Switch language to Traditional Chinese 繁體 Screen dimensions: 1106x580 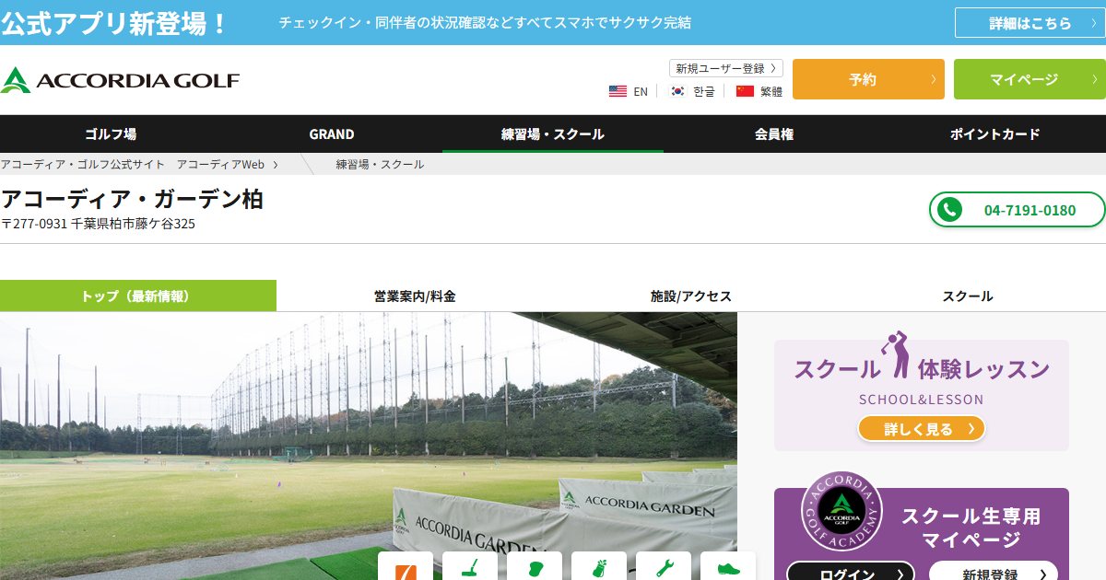click(759, 91)
